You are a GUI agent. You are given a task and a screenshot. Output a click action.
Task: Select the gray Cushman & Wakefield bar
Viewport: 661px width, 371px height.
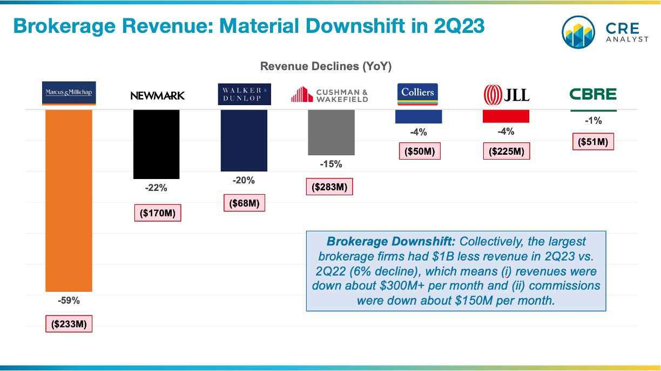click(x=331, y=133)
